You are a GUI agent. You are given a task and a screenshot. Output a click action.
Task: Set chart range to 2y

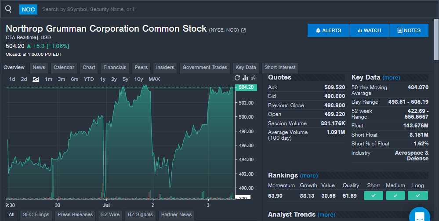tap(114, 79)
